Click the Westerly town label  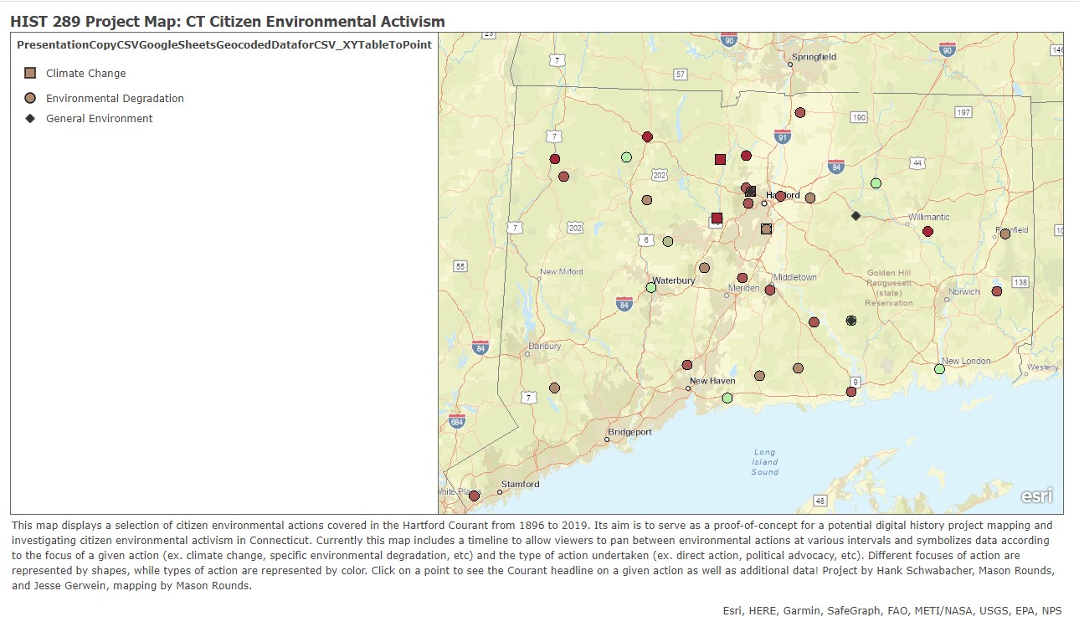coord(1042,367)
